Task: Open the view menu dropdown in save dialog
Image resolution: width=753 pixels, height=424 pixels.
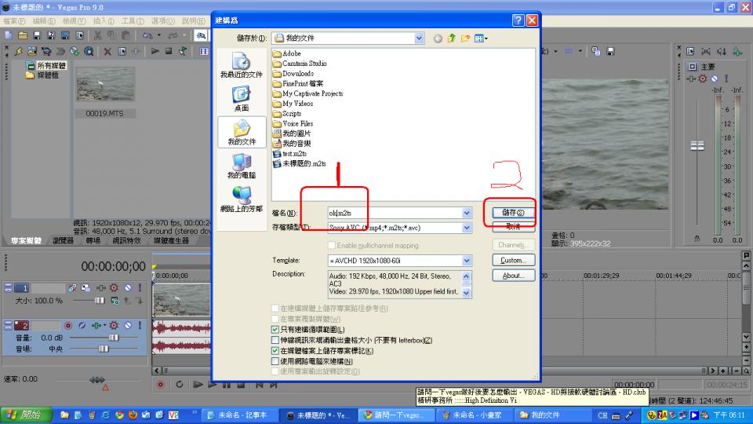Action: click(481, 38)
